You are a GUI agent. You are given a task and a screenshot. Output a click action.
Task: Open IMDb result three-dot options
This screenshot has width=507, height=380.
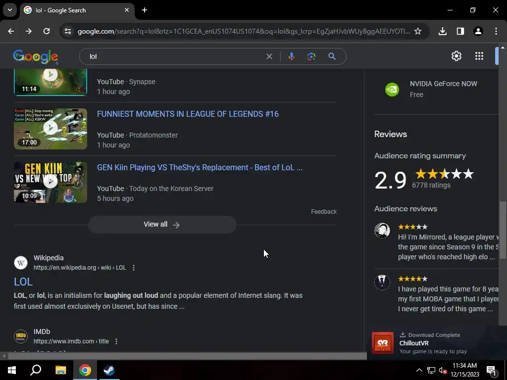point(116,341)
